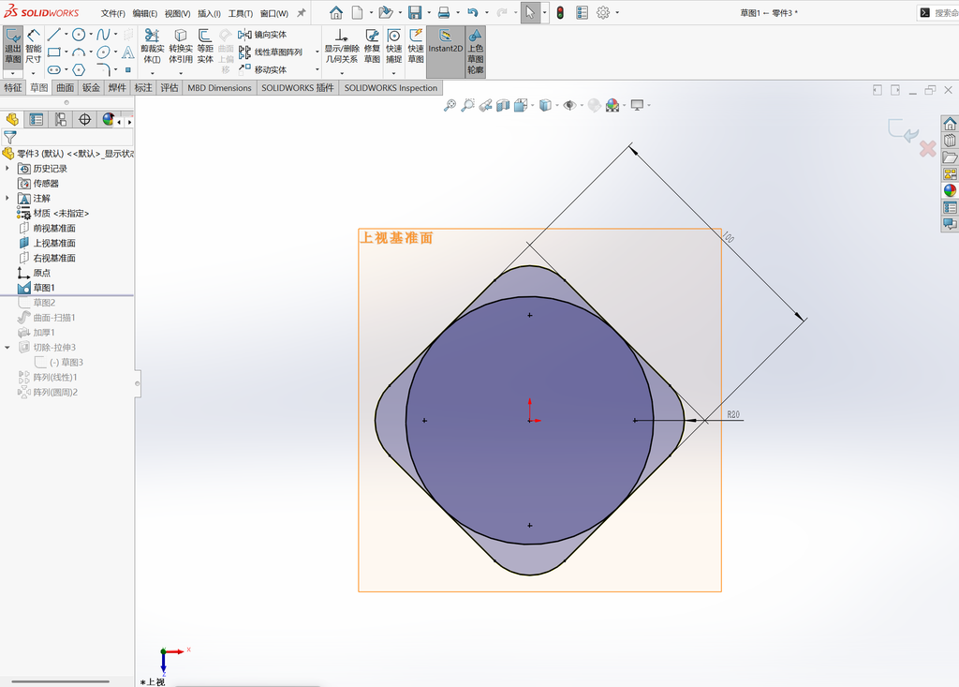Select the Spline sketch tool
This screenshot has width=959, height=687.
(103, 35)
